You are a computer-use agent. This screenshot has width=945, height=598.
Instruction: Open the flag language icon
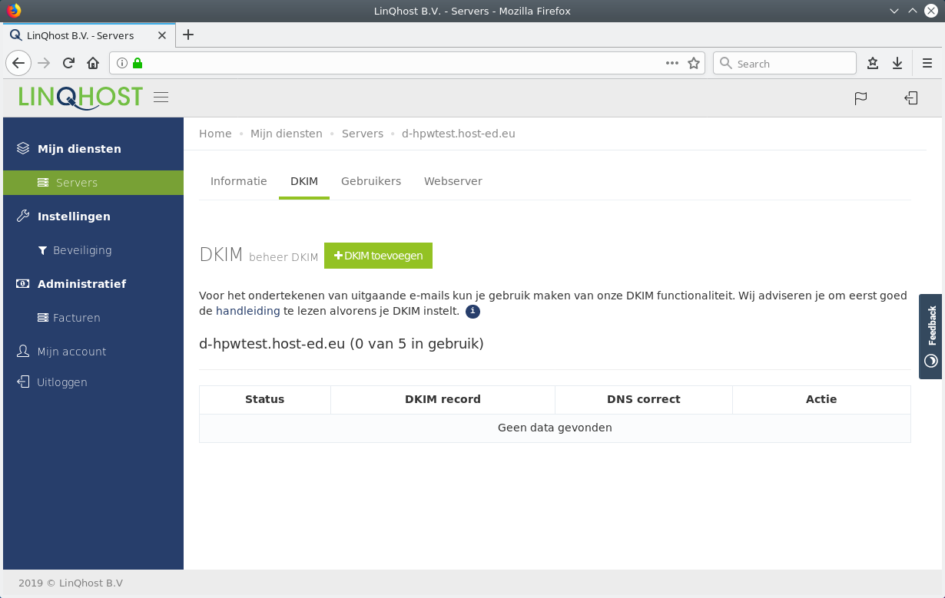[x=860, y=98]
